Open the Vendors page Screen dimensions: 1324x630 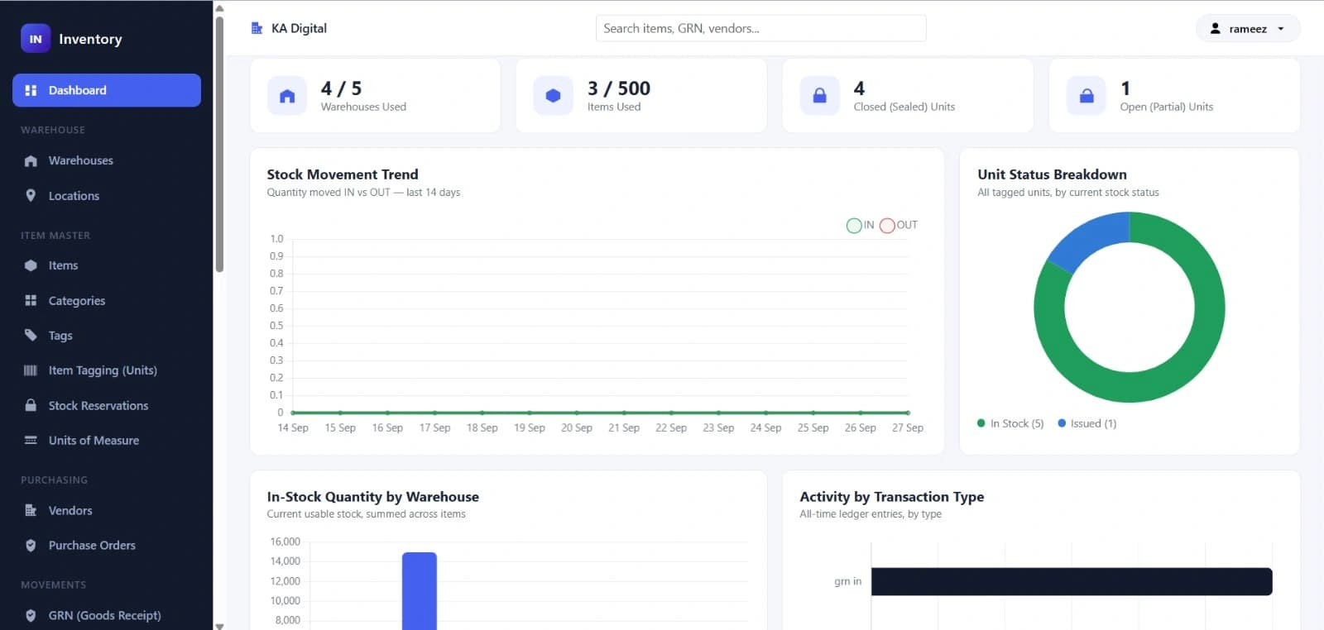tap(107, 511)
